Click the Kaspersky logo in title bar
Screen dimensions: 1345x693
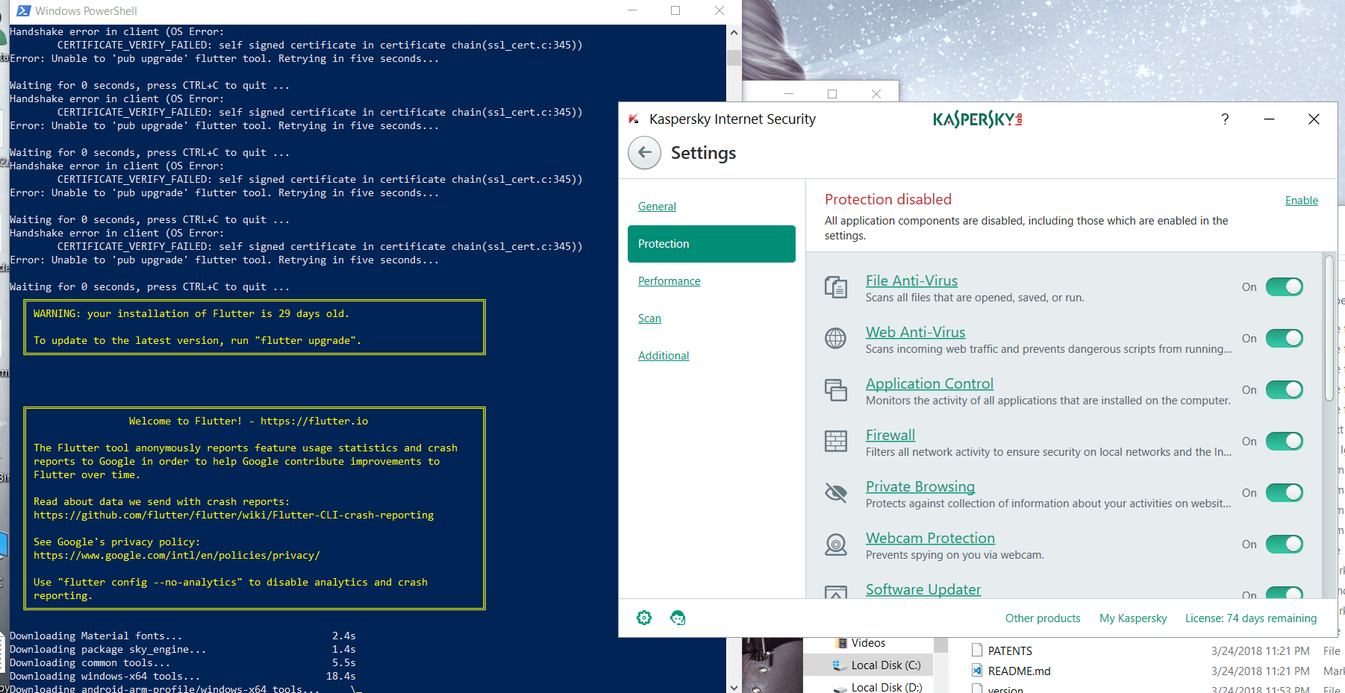pos(977,119)
